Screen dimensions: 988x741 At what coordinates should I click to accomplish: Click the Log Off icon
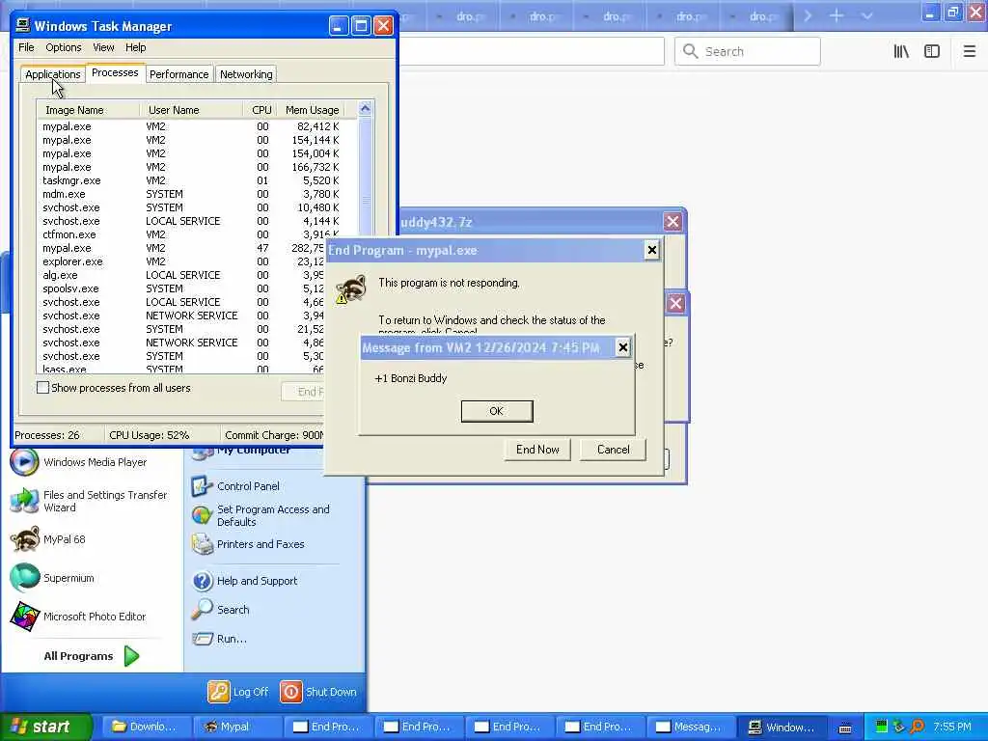pyautogui.click(x=219, y=691)
